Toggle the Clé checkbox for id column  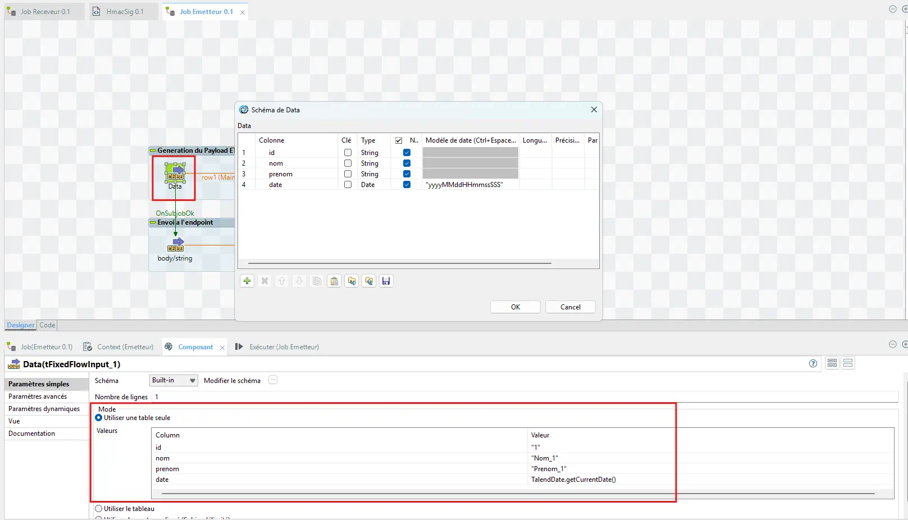tap(348, 153)
